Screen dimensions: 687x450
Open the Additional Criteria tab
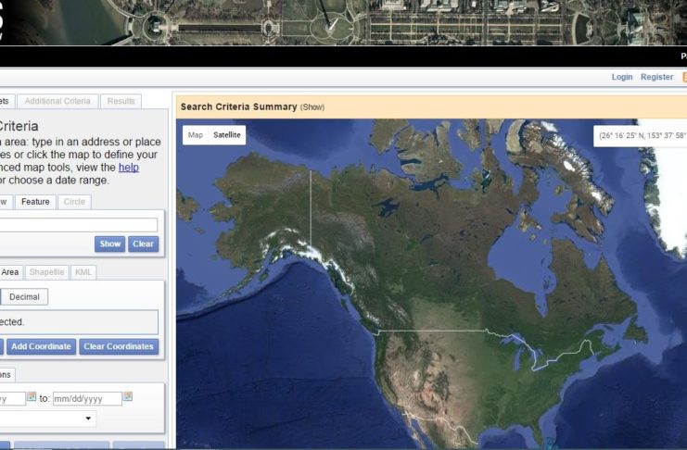point(57,101)
